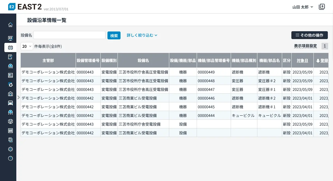Screen dimensions: 333x181
Task: Open the 20 items-per-page dropdown
Action: click(x=27, y=46)
